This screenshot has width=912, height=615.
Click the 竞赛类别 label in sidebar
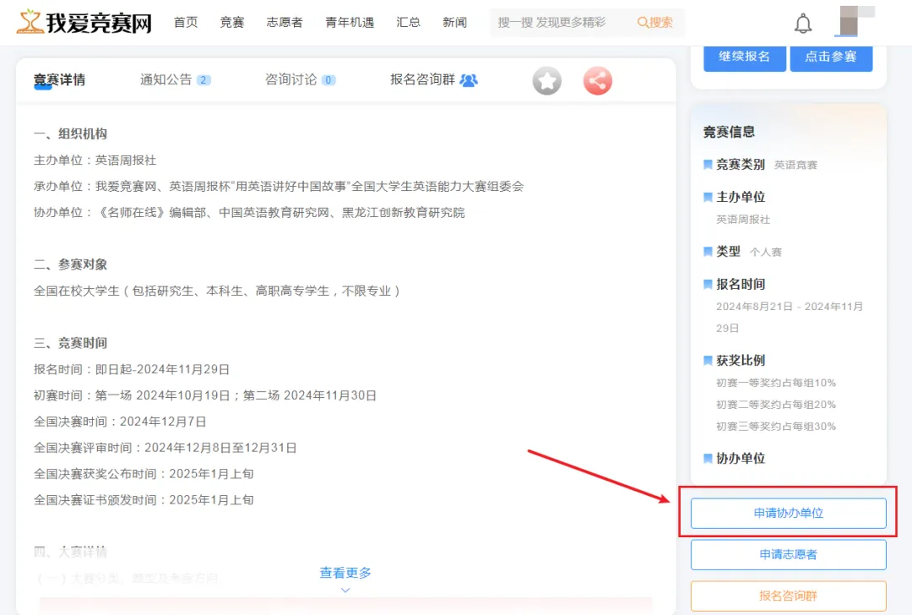point(741,165)
